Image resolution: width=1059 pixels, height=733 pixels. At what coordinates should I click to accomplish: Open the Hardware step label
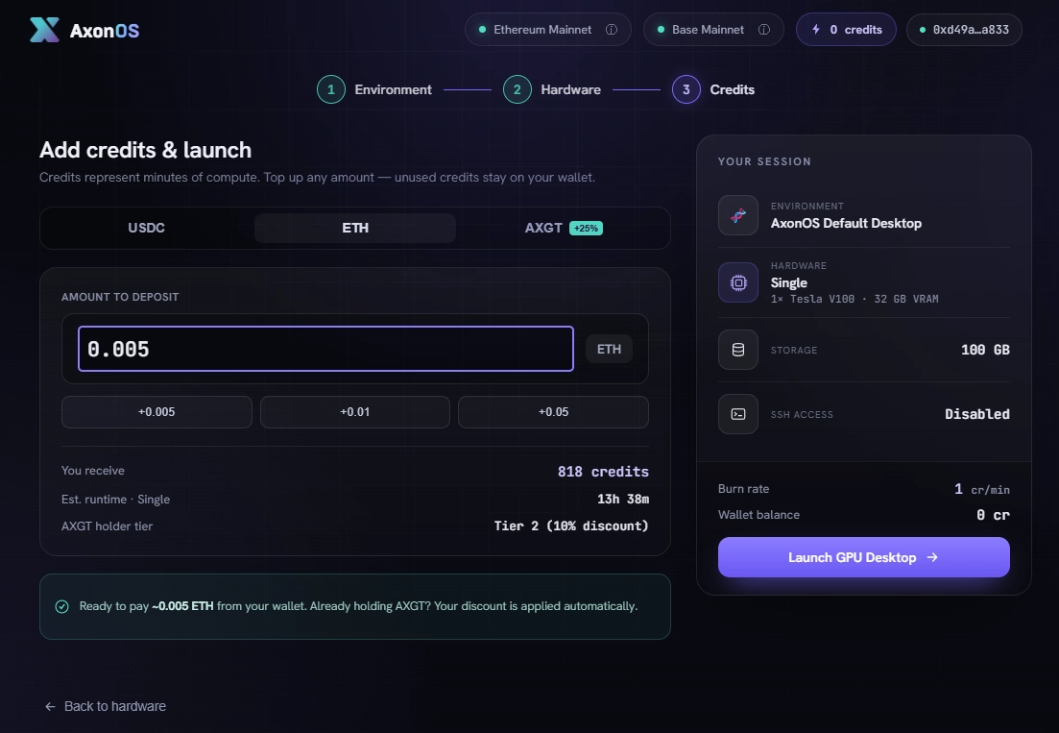point(570,90)
